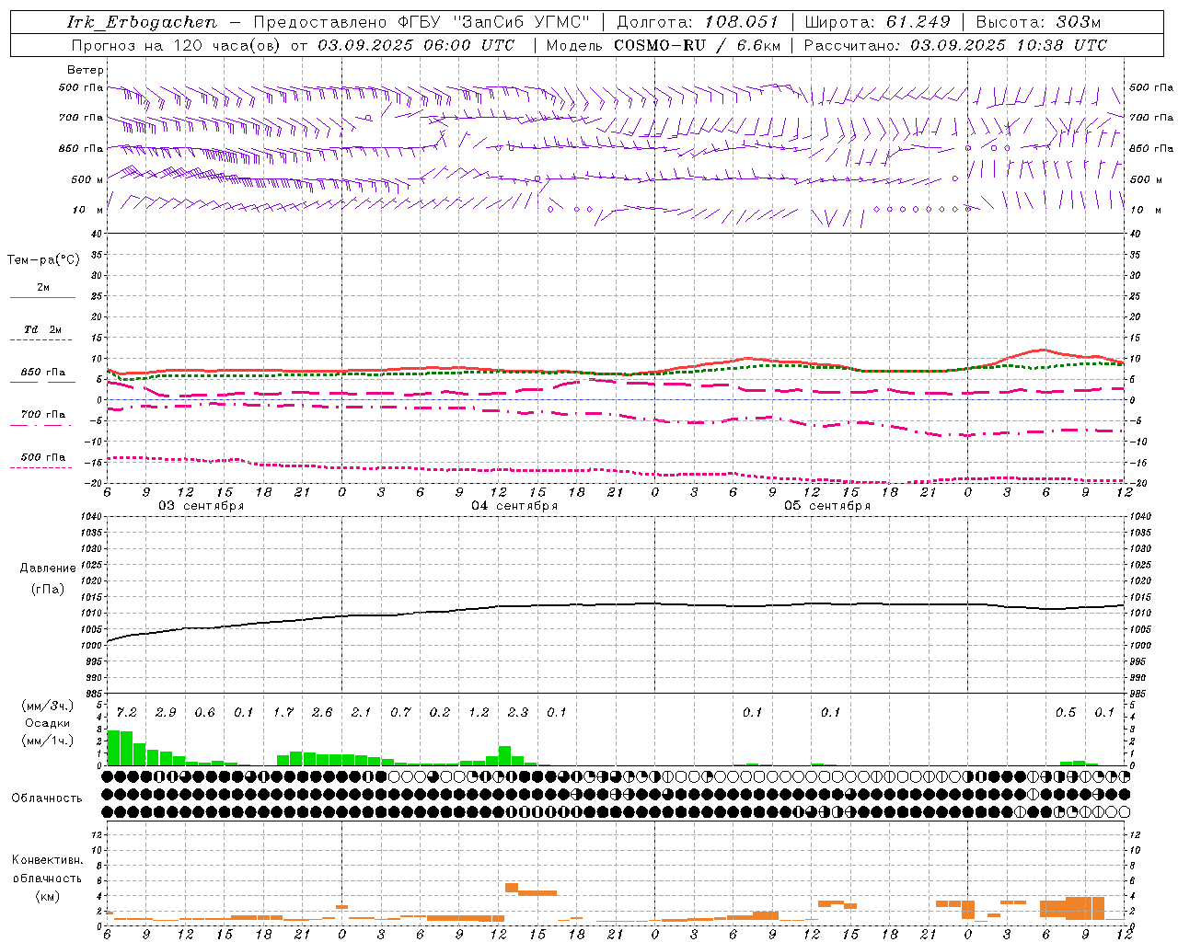
Task: Click the 2.1 precipitation total value
Action: [x=361, y=713]
